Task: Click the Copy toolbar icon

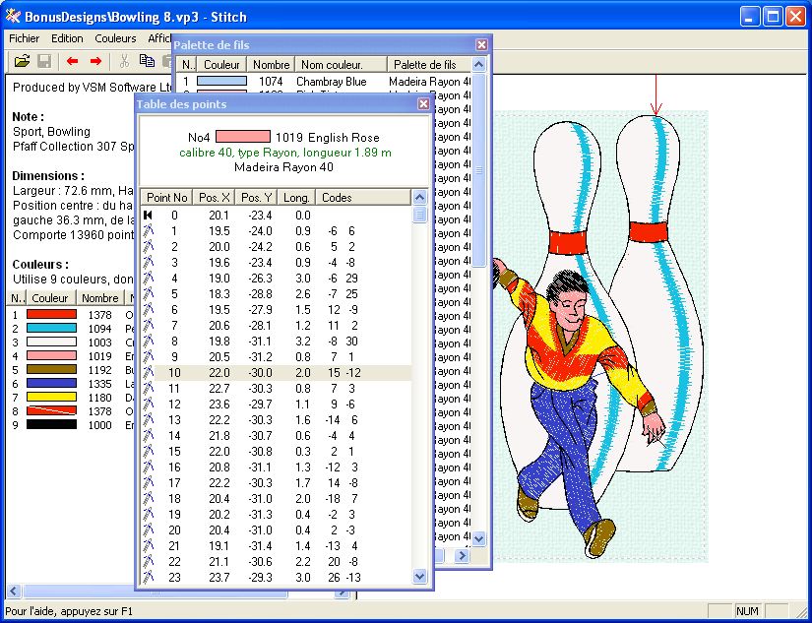Action: point(148,61)
